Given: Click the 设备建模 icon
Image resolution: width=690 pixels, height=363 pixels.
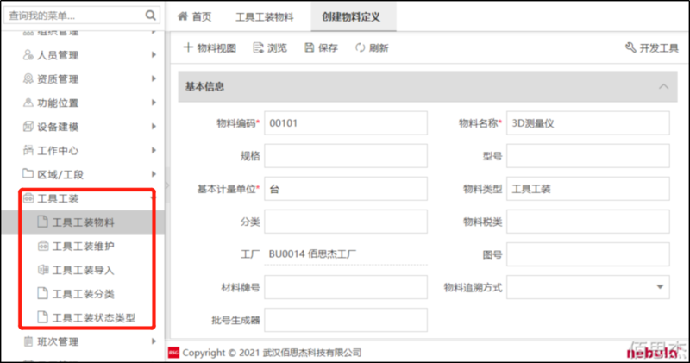Looking at the screenshot, I should click(x=28, y=127).
